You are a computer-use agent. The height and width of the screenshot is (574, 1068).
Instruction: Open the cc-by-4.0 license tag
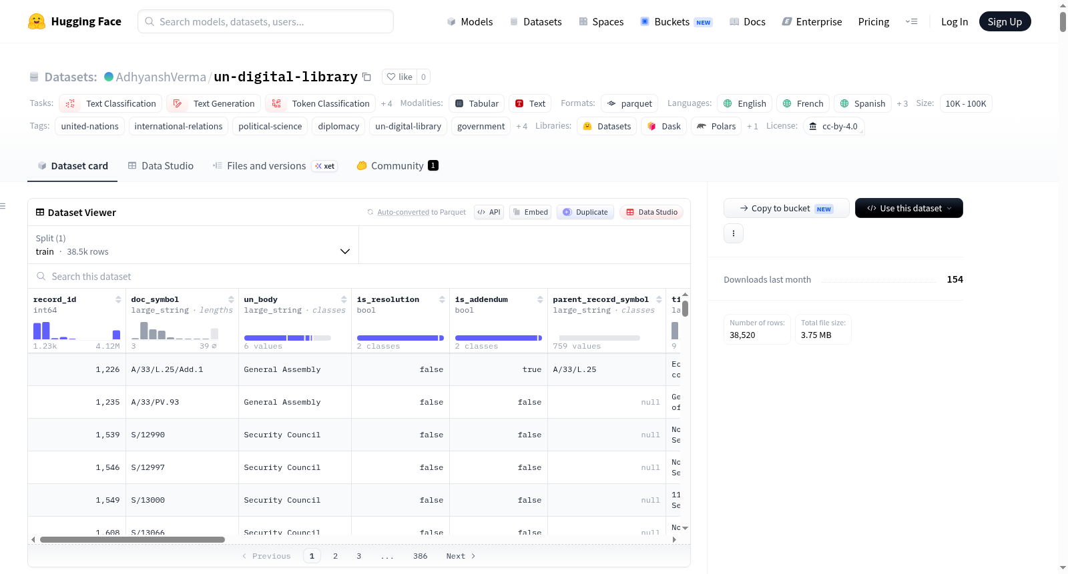click(834, 126)
